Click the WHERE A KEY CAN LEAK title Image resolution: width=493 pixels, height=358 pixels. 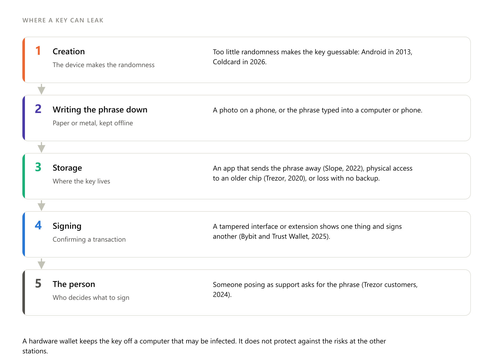[63, 20]
